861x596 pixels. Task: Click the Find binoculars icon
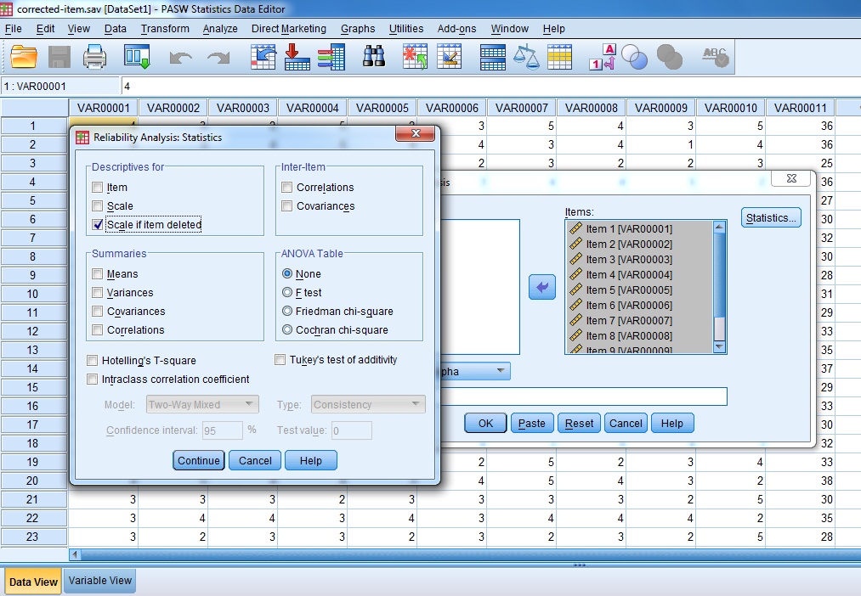[374, 57]
